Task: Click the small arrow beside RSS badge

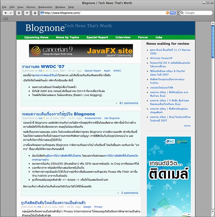Action: tap(178, 13)
